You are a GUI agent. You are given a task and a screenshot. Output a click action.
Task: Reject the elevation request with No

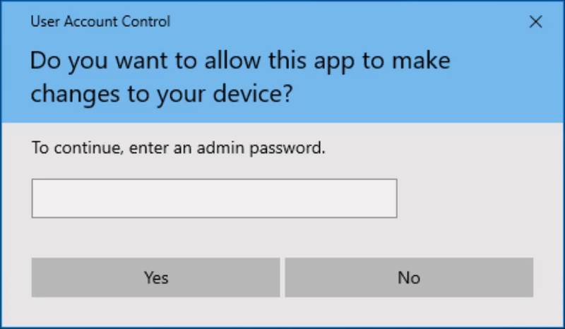click(x=409, y=277)
